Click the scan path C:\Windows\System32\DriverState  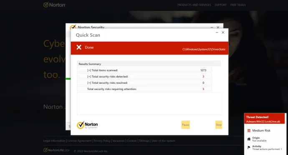click(204, 49)
